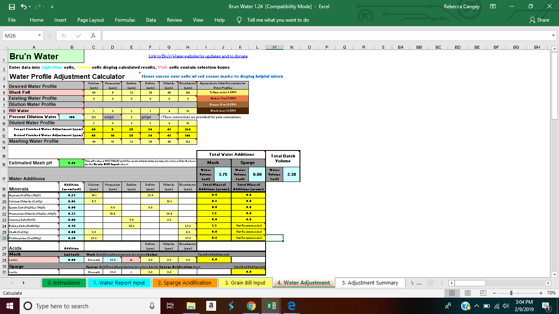Click the Share button

click(x=539, y=20)
